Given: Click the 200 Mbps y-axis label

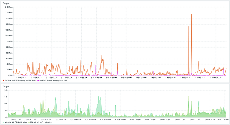Looking at the screenshot, I should [9, 18].
